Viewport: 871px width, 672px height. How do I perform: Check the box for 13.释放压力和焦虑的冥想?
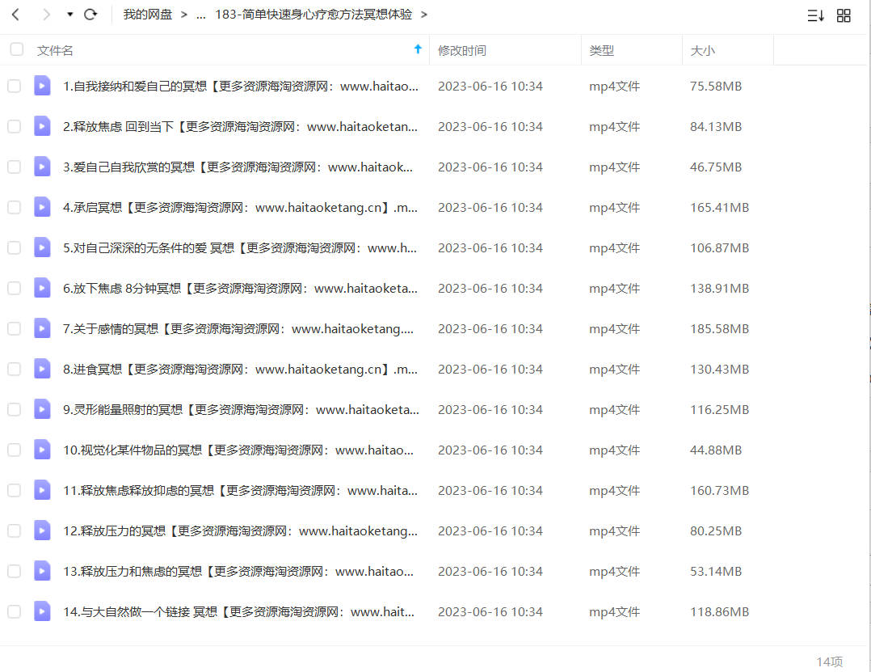pos(14,572)
